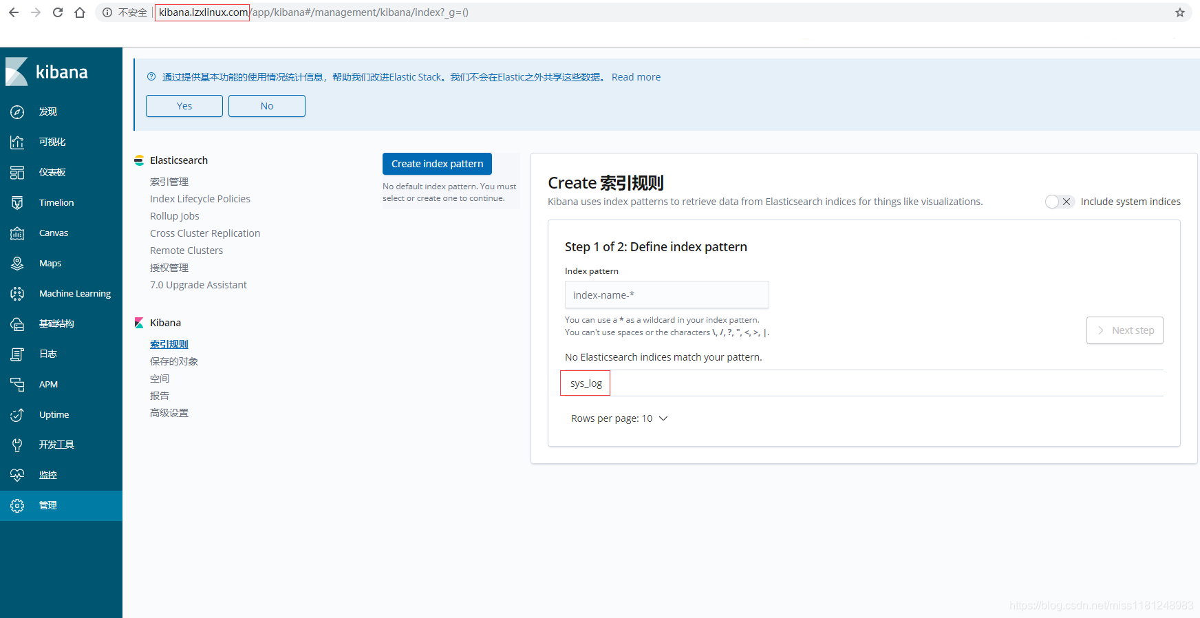1200x618 pixels.
Task: Open 7.0 Upgrade Assistant link
Action: [x=198, y=285]
